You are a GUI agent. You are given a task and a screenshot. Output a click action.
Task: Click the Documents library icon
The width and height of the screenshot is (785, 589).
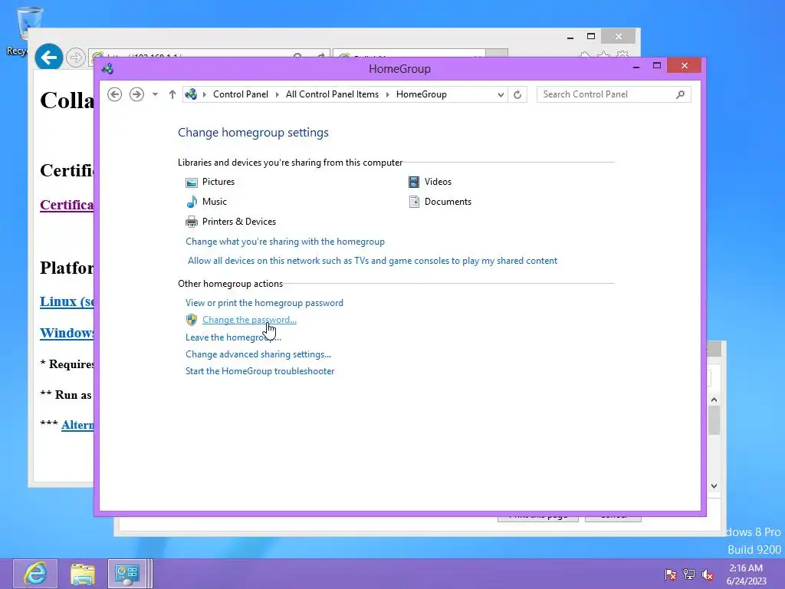pyautogui.click(x=414, y=202)
